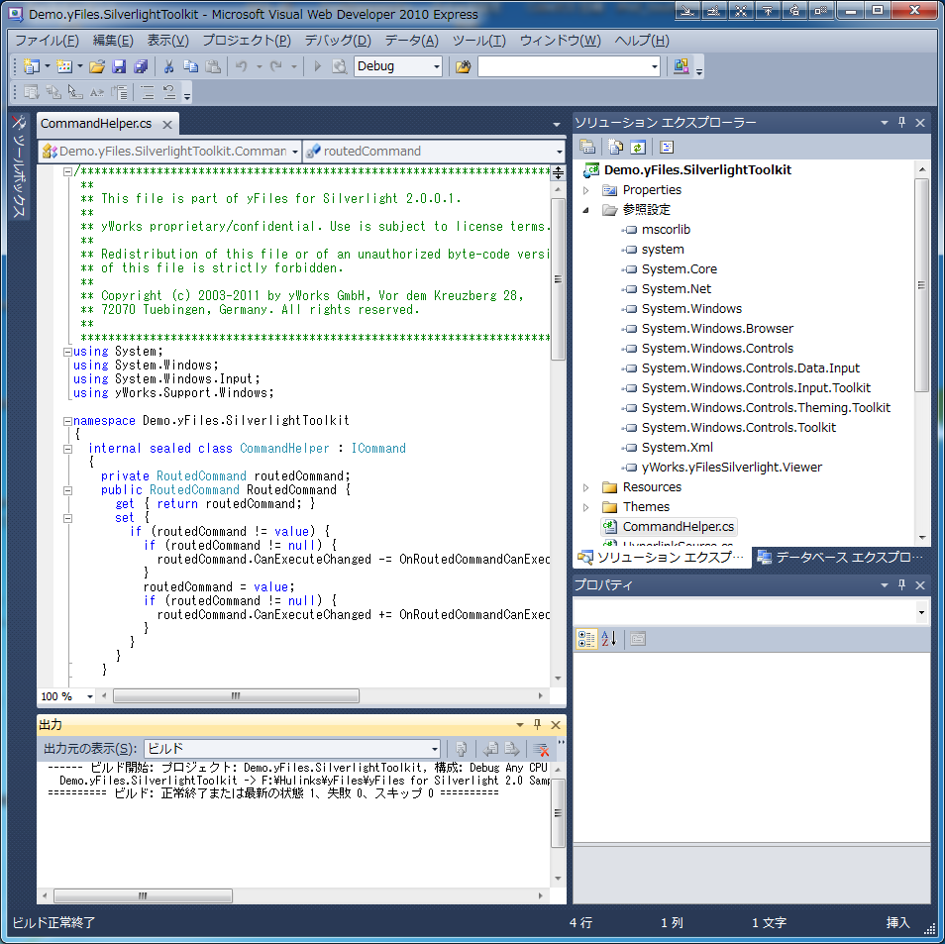This screenshot has height=944, width=945.
Task: Click the New Project toolbar icon
Action: [x=31, y=66]
